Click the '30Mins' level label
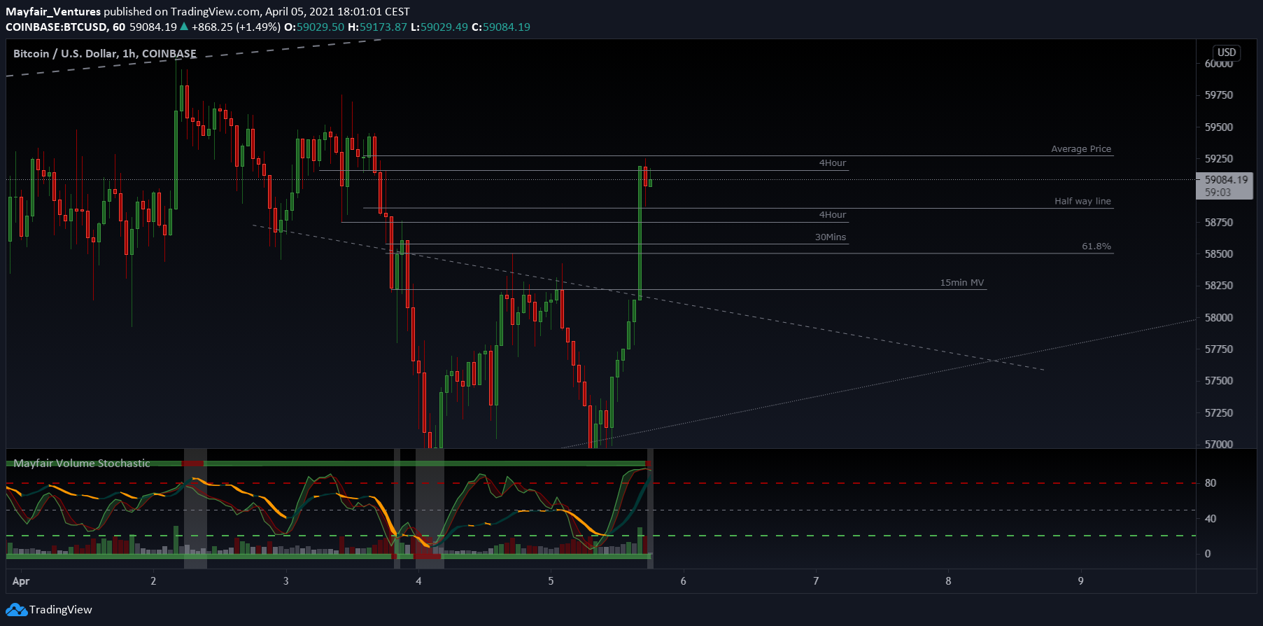The image size is (1263, 626). coord(831,237)
